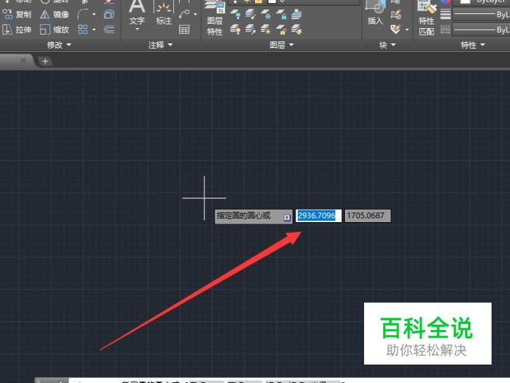Click the Explode tool icon

click(x=109, y=14)
